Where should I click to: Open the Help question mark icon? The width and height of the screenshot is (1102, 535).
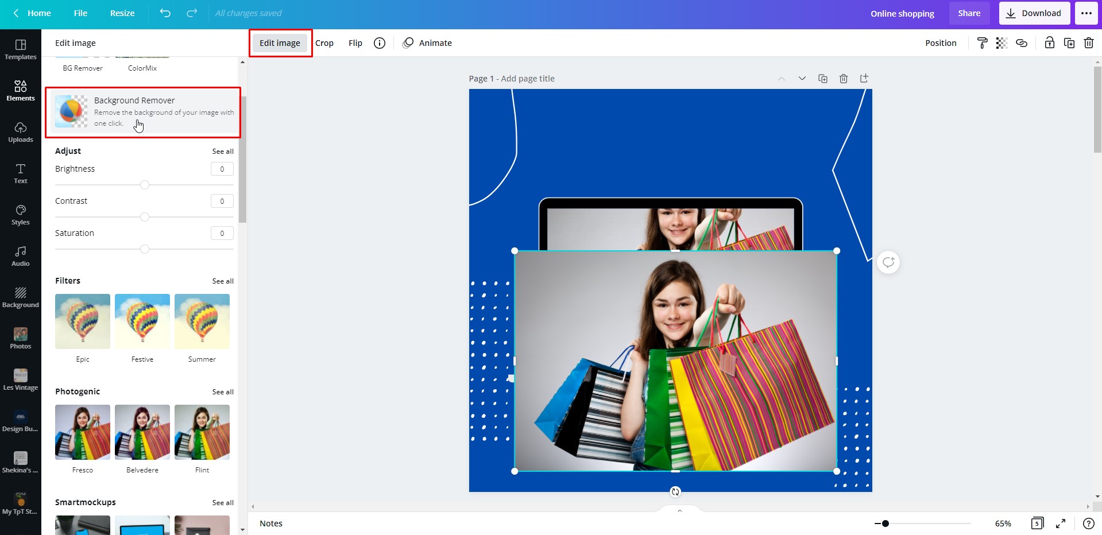[1088, 524]
